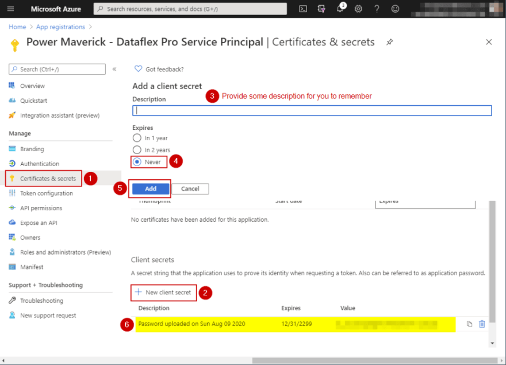
Task: Open the Help question mark
Action: [377, 9]
